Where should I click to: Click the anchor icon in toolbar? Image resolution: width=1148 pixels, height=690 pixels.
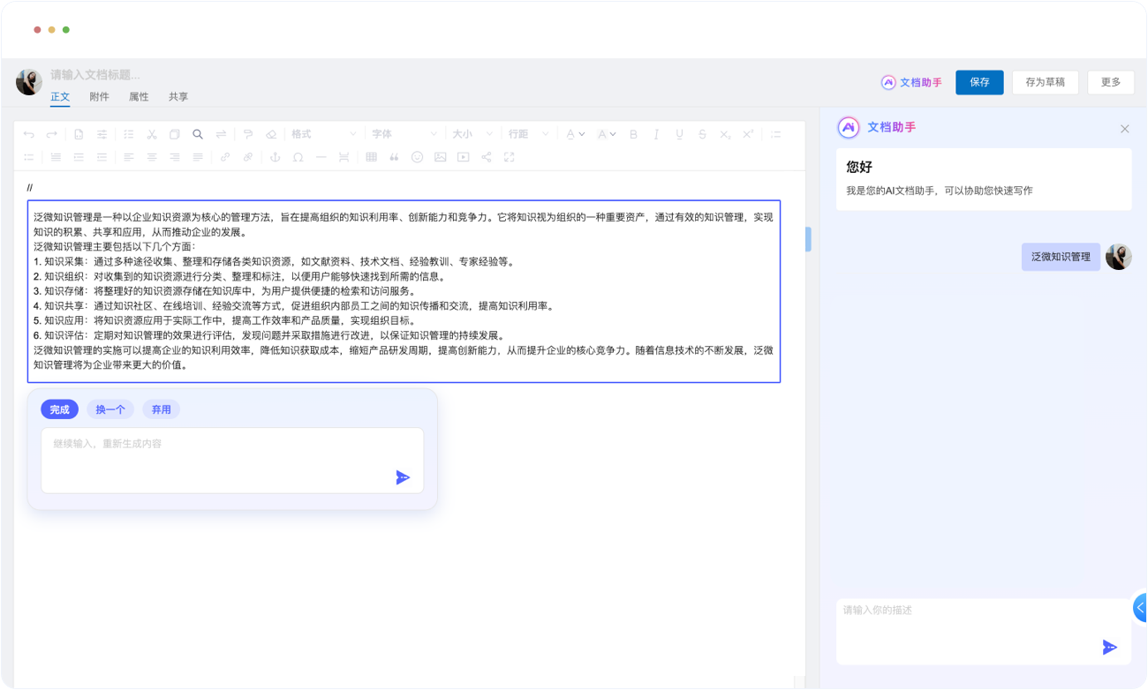274,157
